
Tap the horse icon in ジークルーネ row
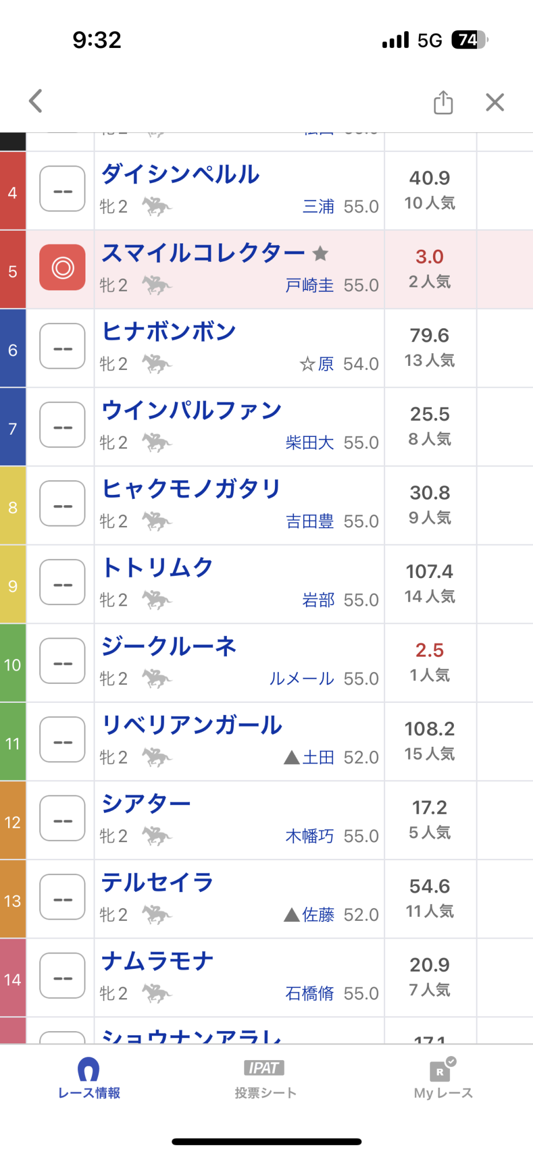pos(157,678)
